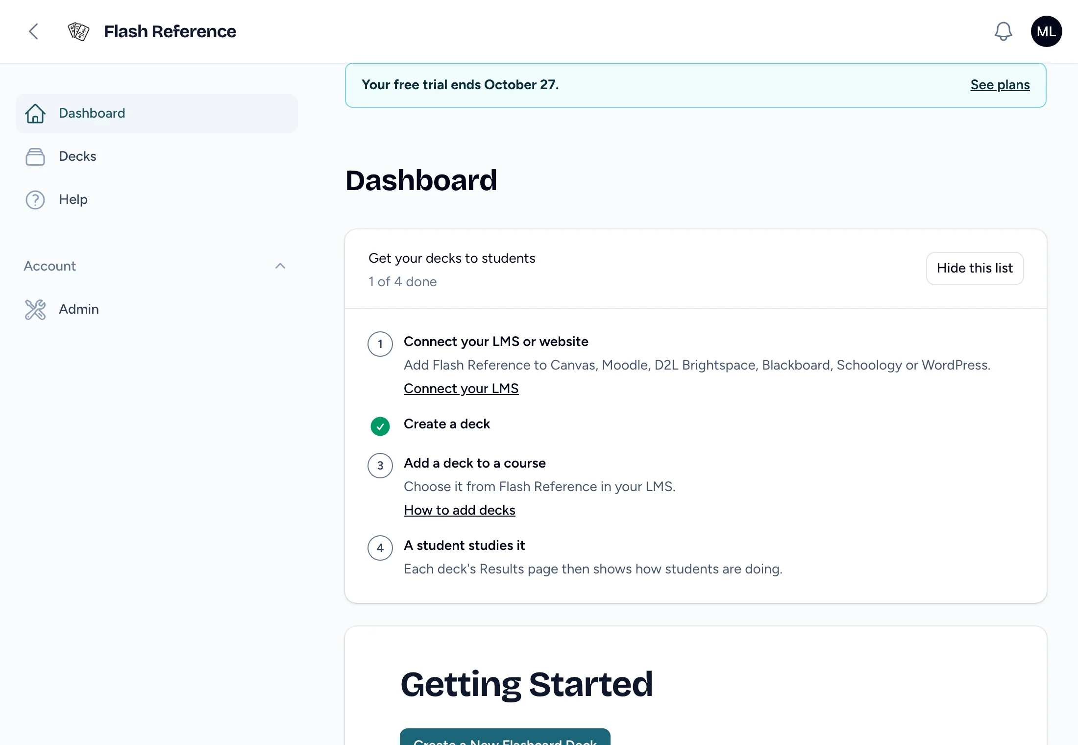This screenshot has height=745, width=1078.
Task: Open Admin in the sidebar
Action: click(x=157, y=309)
